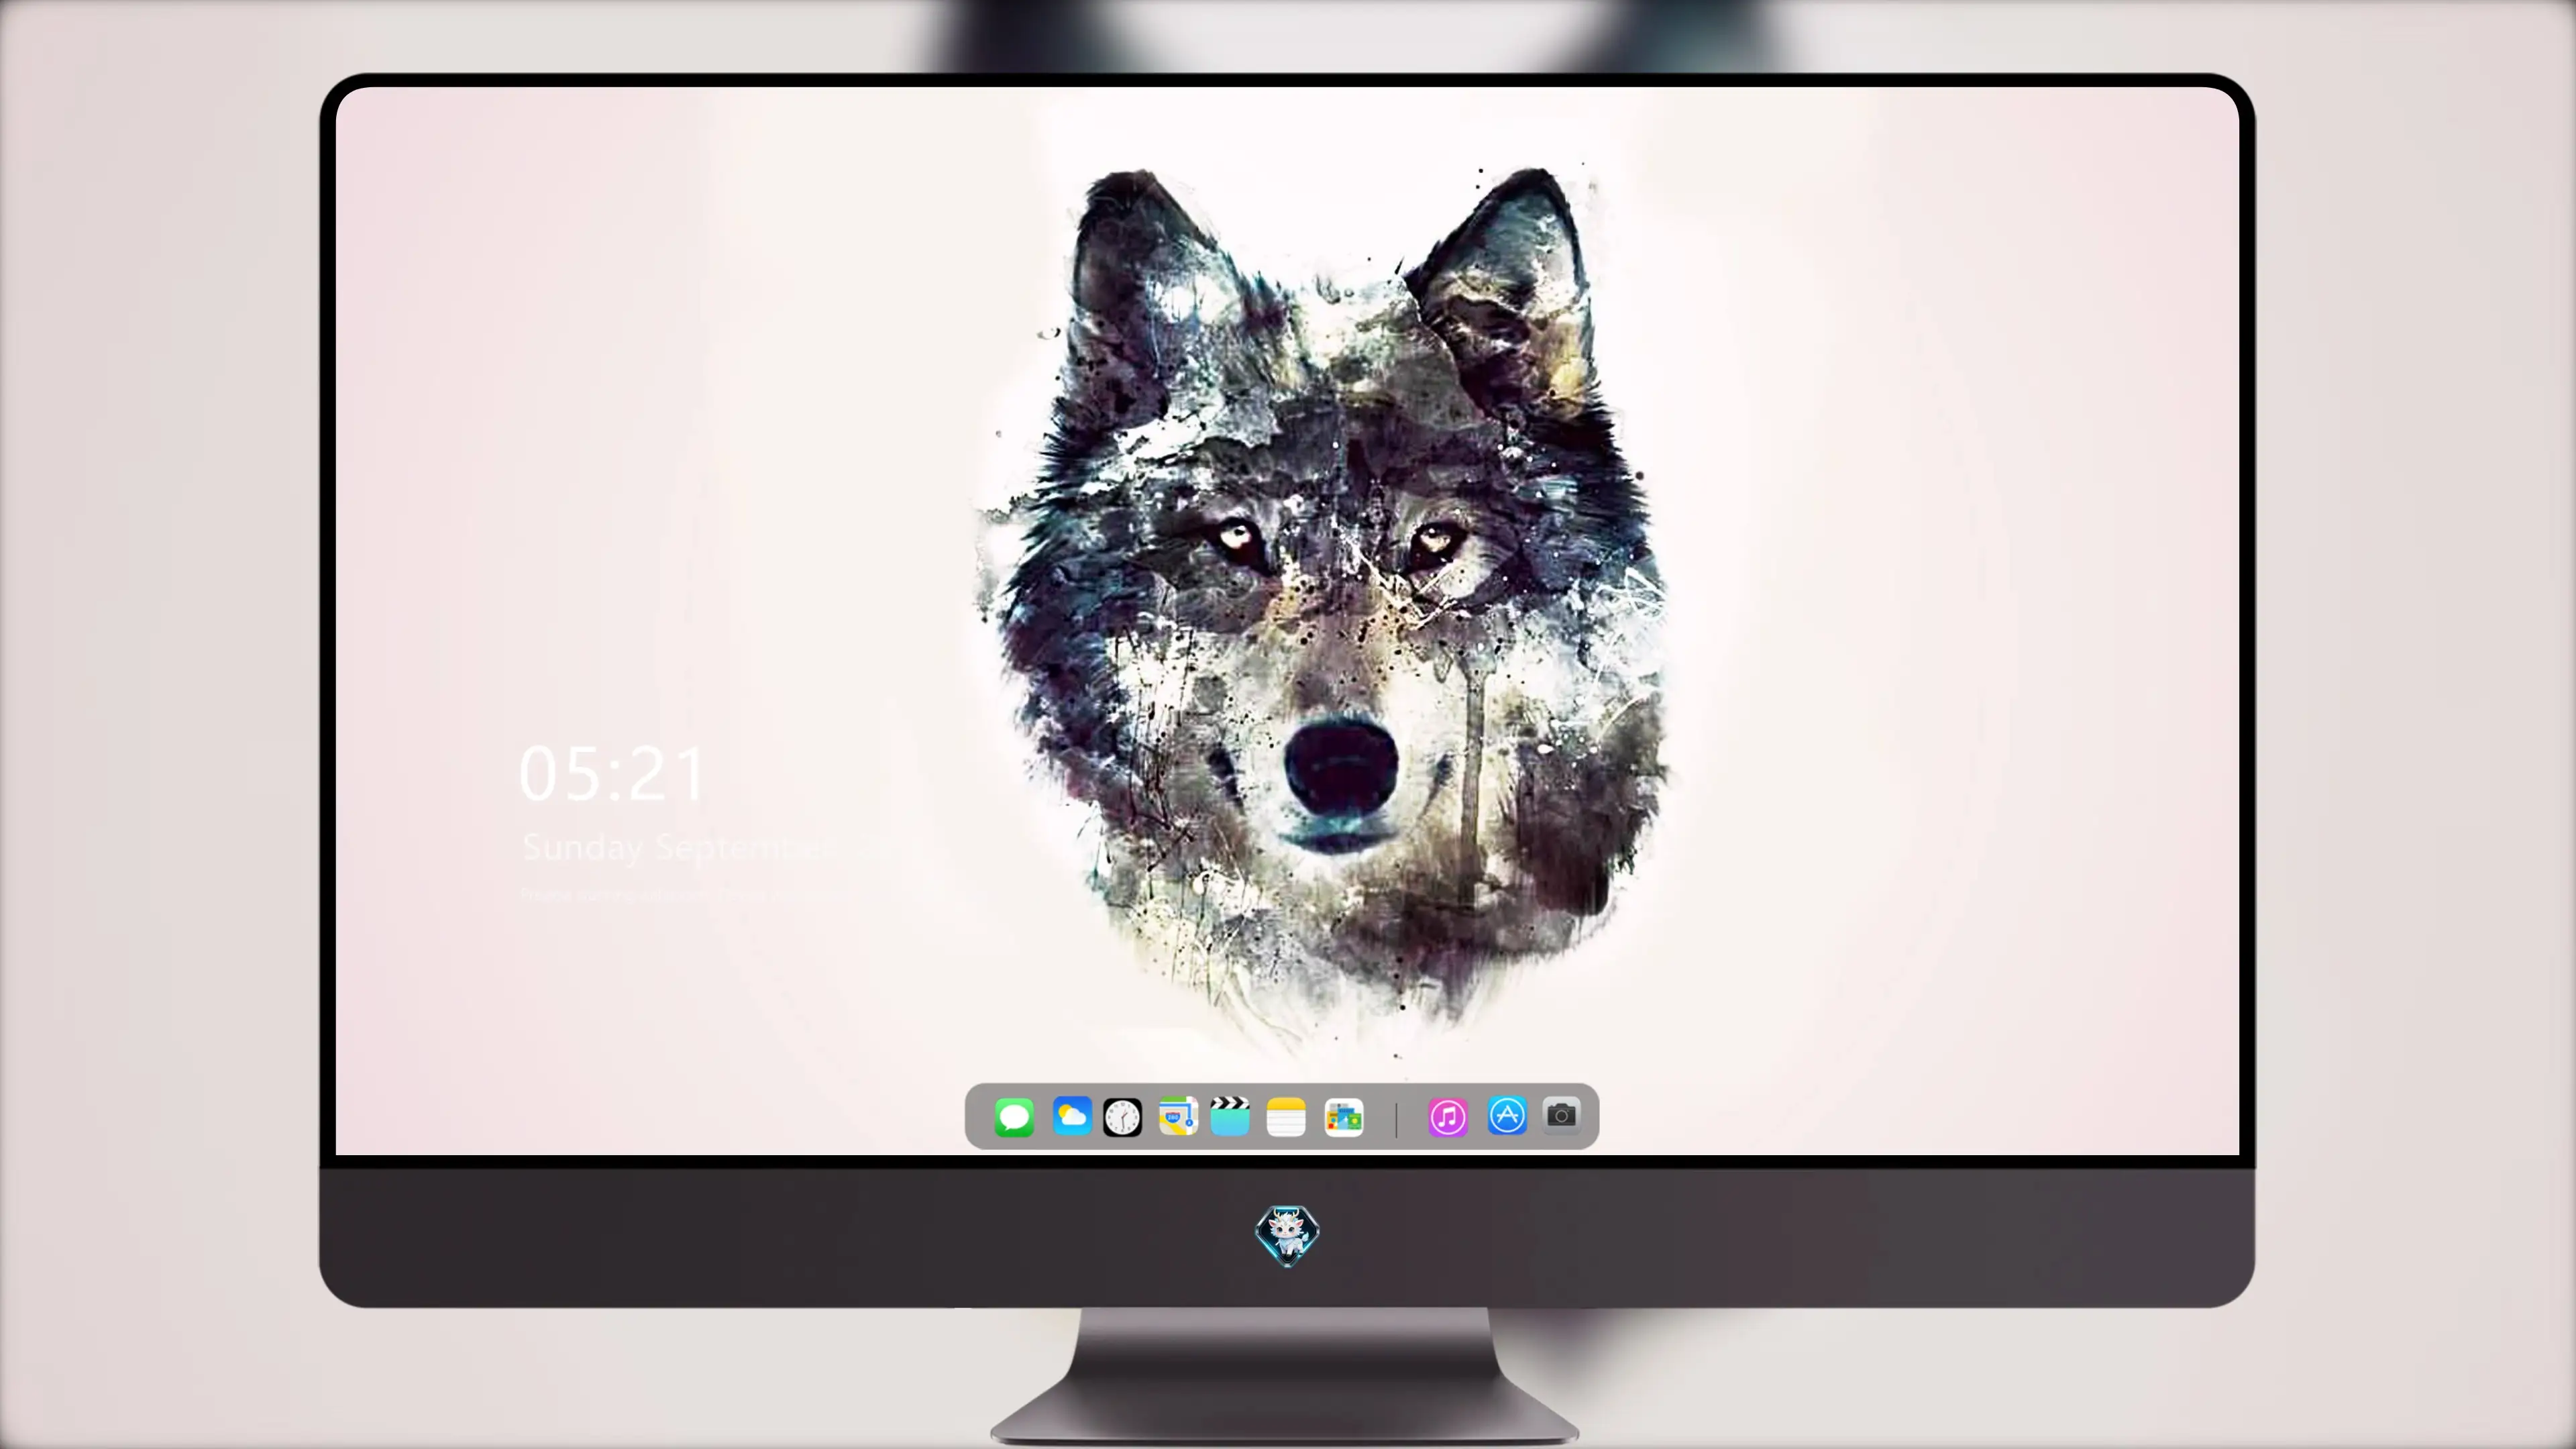Launch the Videos clapperboard app in the dock

click(1230, 1116)
